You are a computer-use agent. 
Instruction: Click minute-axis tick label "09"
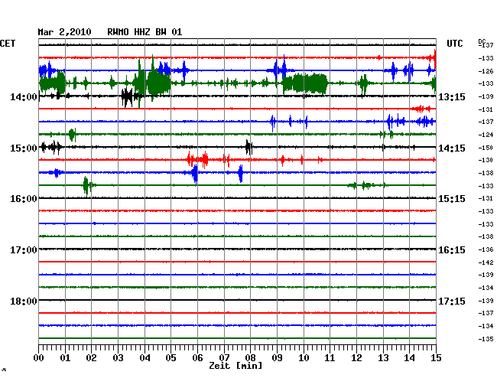(x=277, y=357)
